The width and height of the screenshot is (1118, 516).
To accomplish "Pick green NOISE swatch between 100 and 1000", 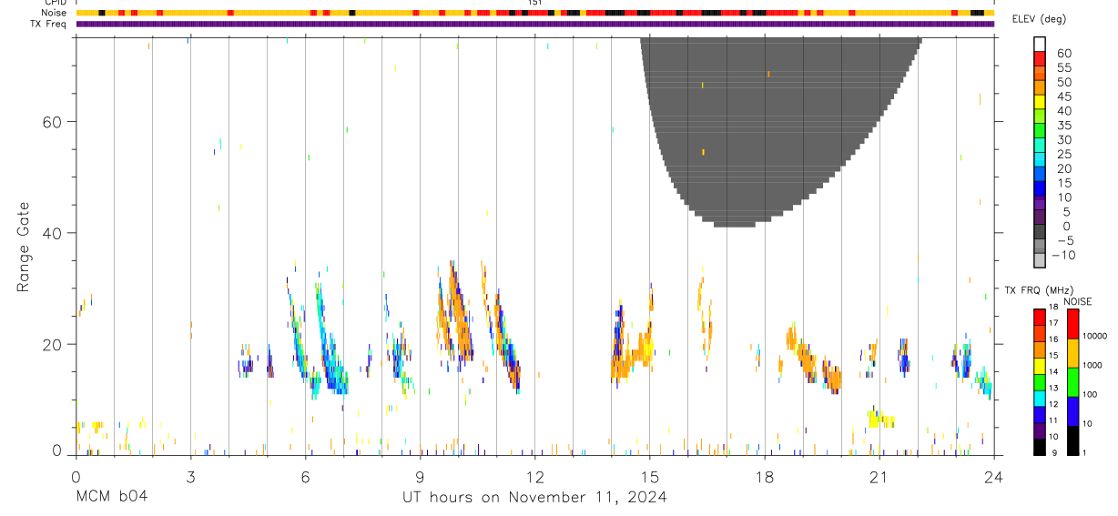I will [x=1072, y=381].
